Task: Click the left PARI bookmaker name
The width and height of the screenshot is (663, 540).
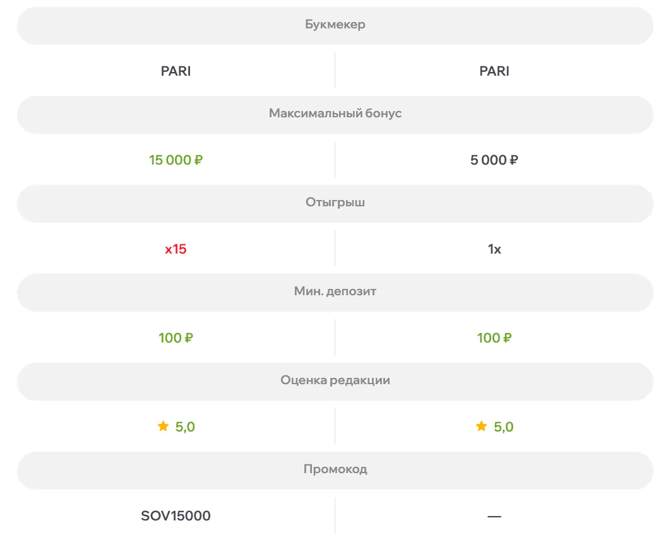Action: [x=176, y=71]
